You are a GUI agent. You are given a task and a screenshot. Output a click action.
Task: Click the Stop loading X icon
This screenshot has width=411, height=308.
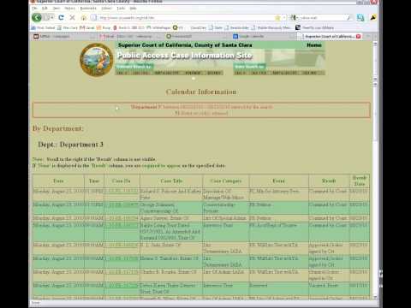72,18
